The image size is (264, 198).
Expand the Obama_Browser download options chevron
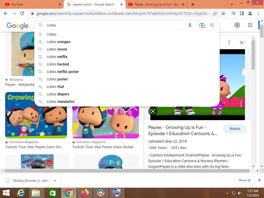[55, 180]
